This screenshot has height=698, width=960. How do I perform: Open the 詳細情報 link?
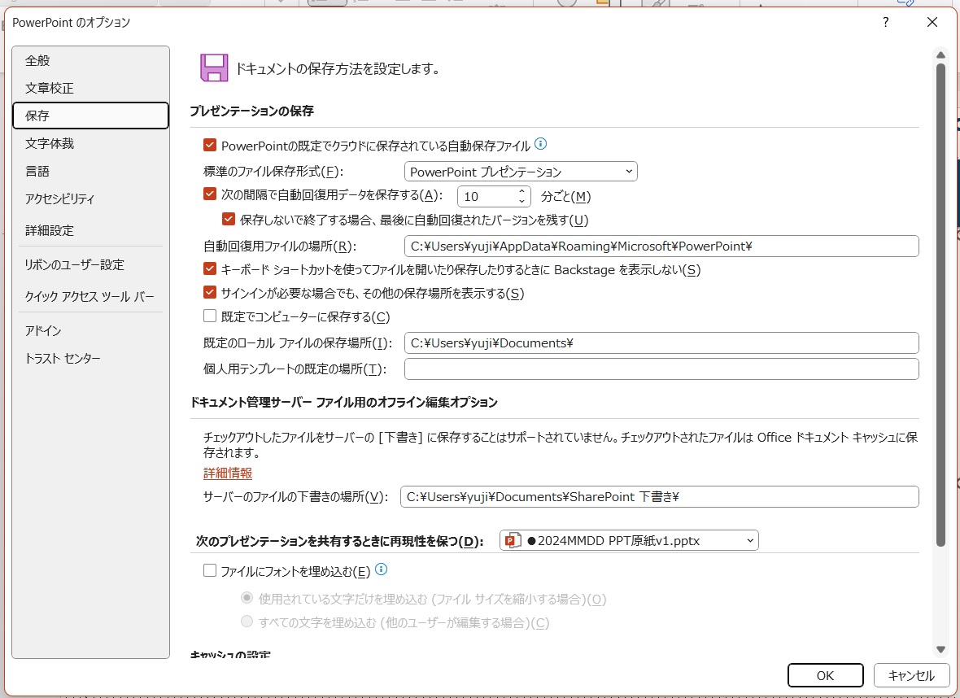pos(228,473)
